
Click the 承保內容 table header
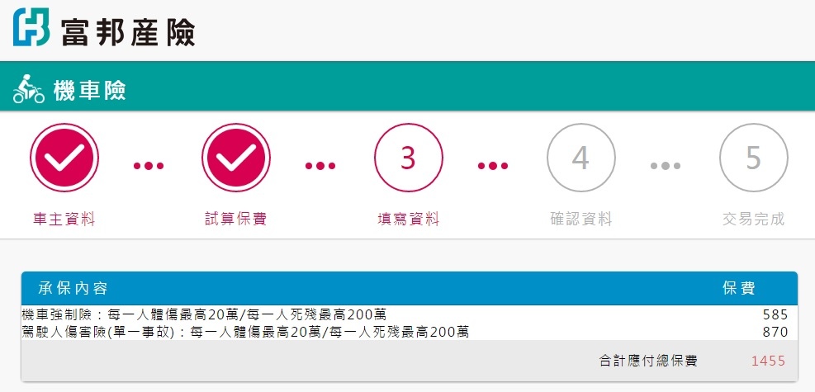click(x=73, y=288)
